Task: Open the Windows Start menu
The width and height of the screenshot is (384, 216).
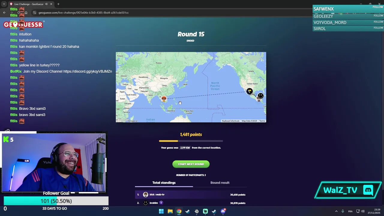Action: (x=161, y=211)
